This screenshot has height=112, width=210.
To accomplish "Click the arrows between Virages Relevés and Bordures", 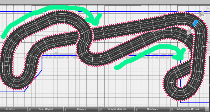I will point(136,109).
